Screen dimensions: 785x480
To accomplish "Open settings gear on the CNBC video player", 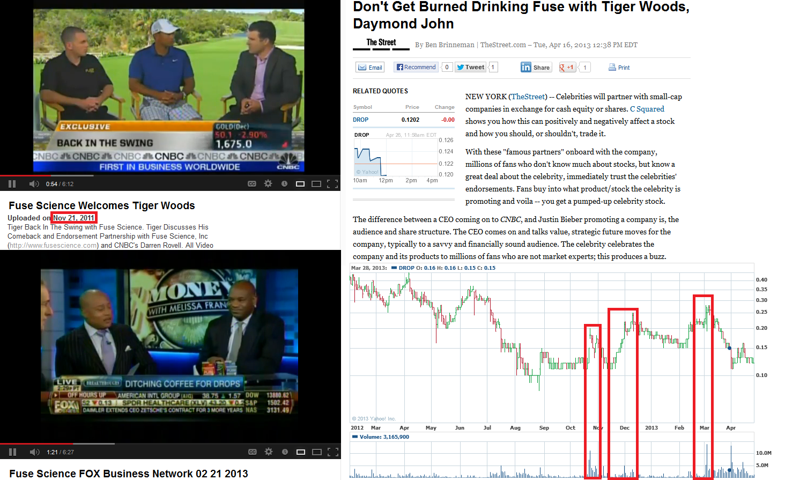I will [x=268, y=183].
